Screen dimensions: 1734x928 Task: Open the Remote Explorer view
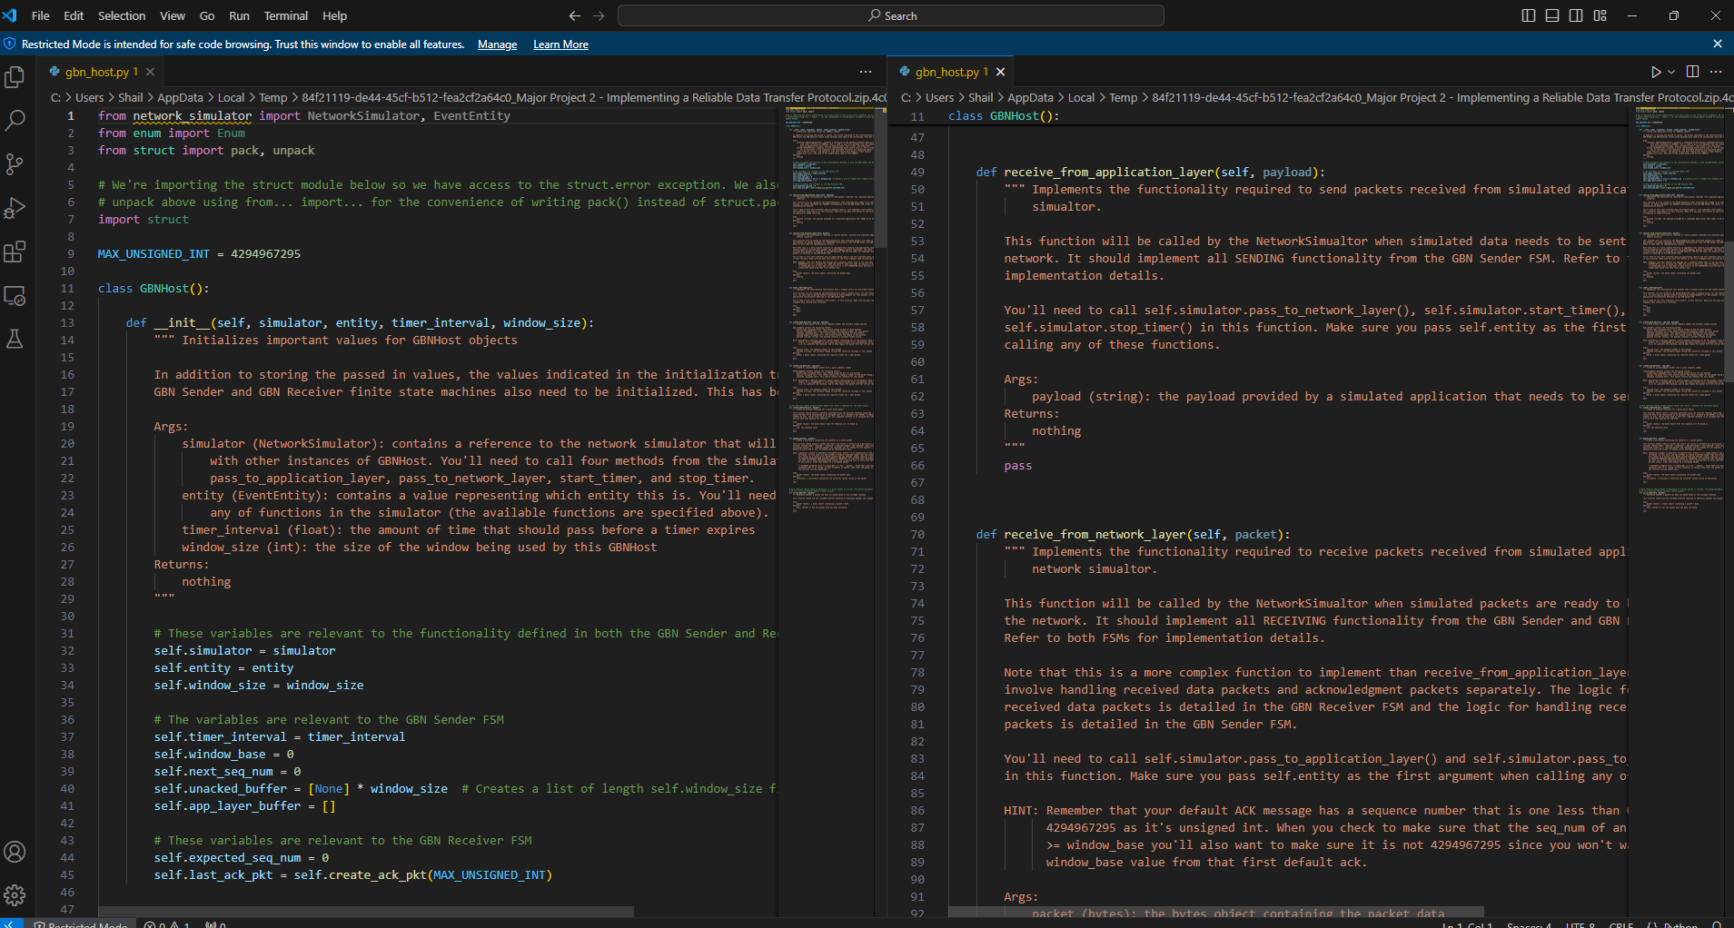(15, 296)
